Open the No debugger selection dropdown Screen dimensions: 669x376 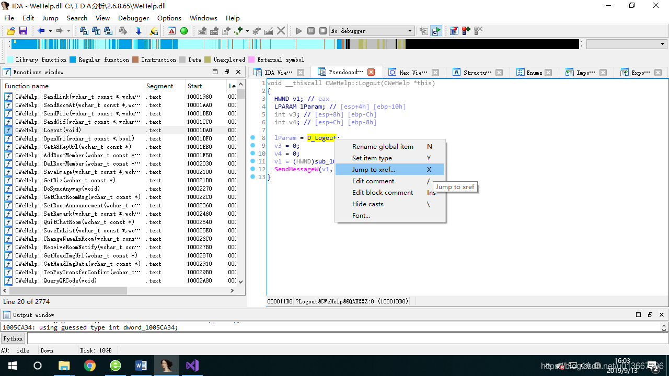(372, 31)
